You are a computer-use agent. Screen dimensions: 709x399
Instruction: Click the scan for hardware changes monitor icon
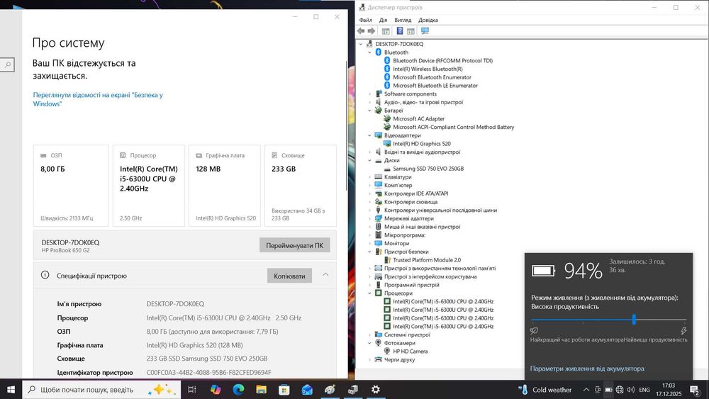click(425, 30)
